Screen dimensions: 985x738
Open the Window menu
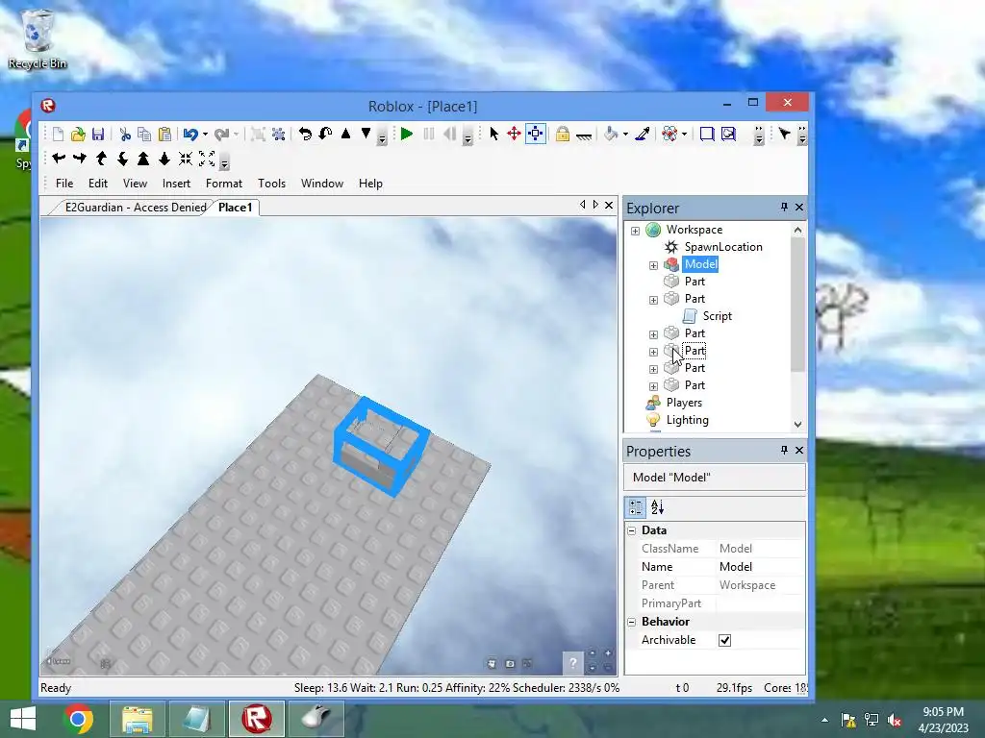[322, 184]
